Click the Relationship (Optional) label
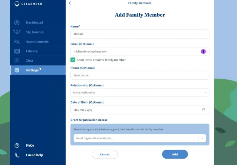 tap(87, 85)
